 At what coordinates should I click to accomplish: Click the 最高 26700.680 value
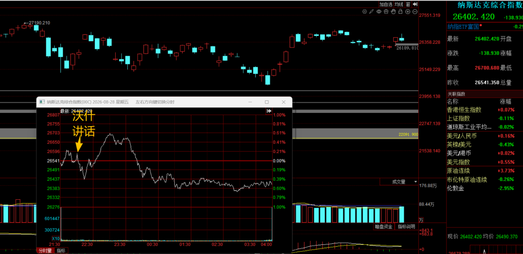coord(487,68)
